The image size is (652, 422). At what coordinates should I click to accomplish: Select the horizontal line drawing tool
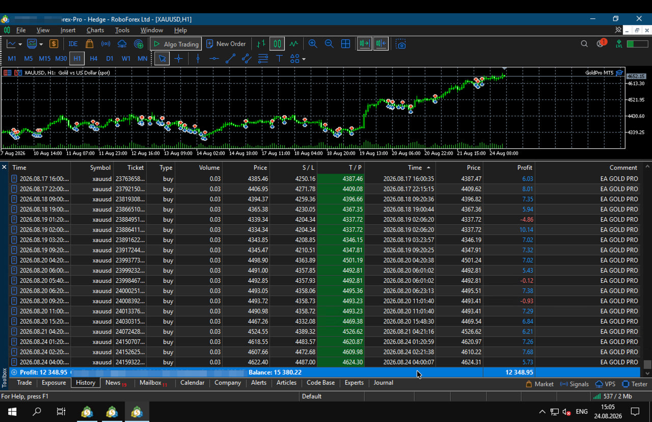[214, 59]
